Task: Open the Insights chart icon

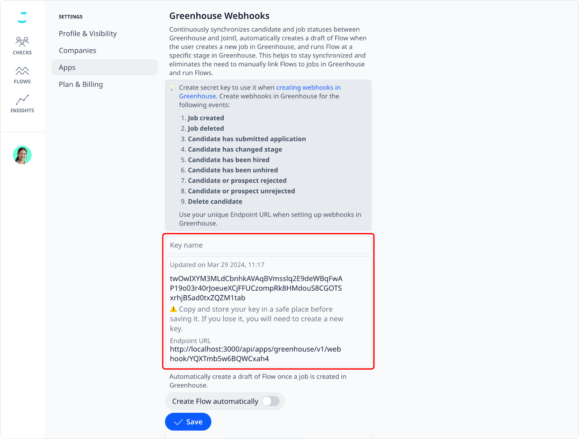Action: point(22,100)
